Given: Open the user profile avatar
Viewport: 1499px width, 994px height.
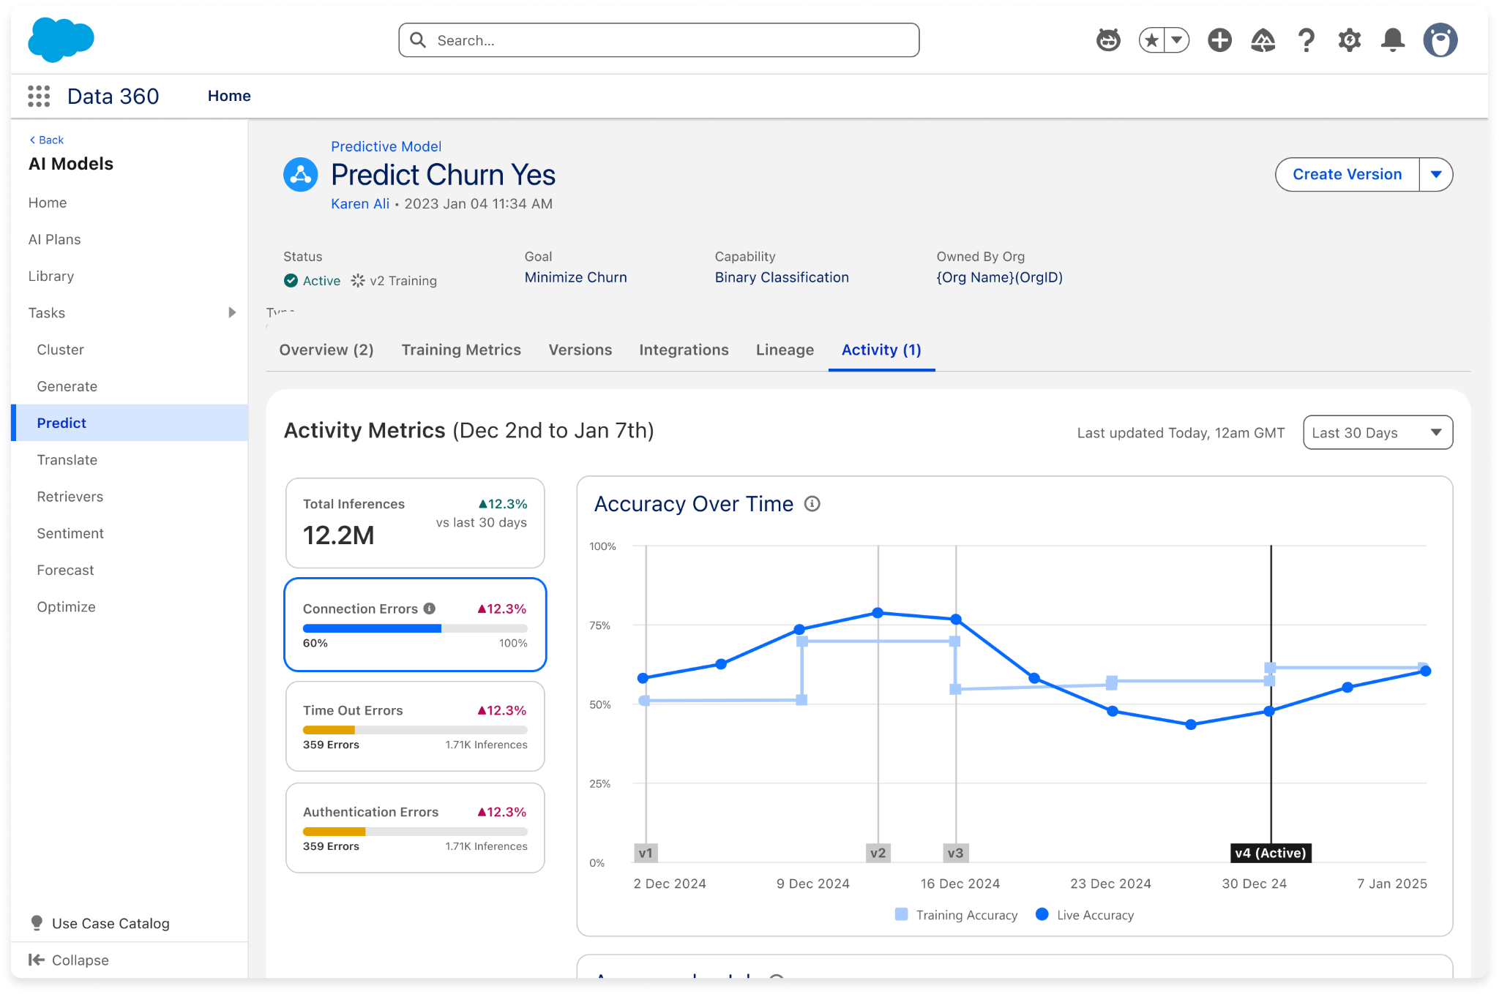Looking at the screenshot, I should click(x=1440, y=40).
